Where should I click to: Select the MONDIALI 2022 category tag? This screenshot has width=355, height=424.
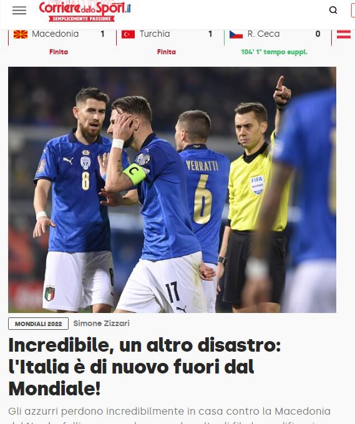pyautogui.click(x=38, y=324)
